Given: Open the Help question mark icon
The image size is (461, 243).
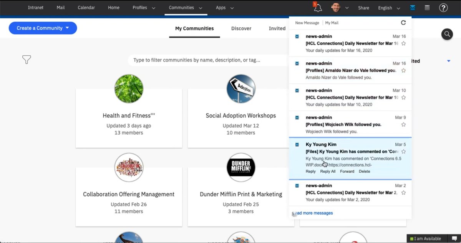Looking at the screenshot, I should (443, 7).
